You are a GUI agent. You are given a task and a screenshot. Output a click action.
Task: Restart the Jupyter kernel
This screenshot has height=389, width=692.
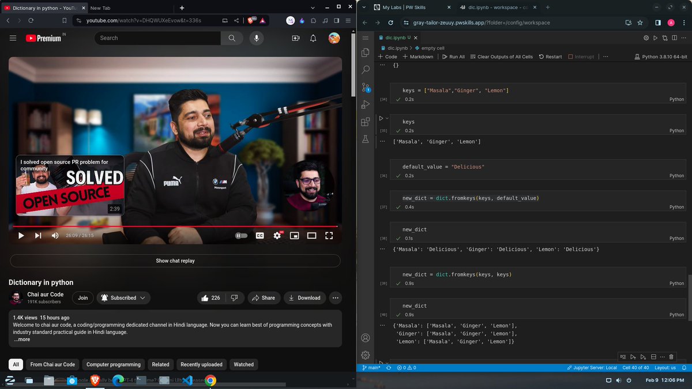coord(550,56)
